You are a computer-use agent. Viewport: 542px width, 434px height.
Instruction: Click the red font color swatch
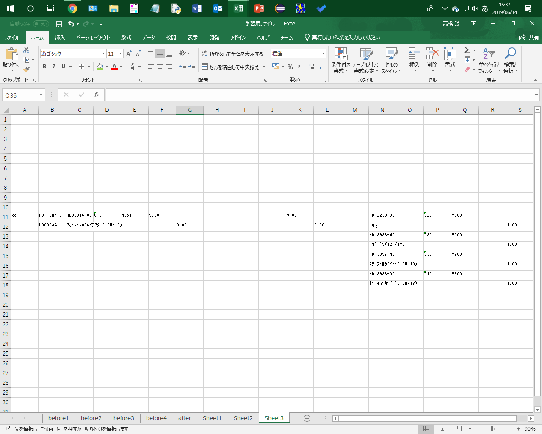(114, 67)
